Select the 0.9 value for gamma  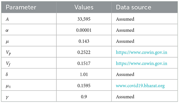pyautogui.click(x=84, y=97)
